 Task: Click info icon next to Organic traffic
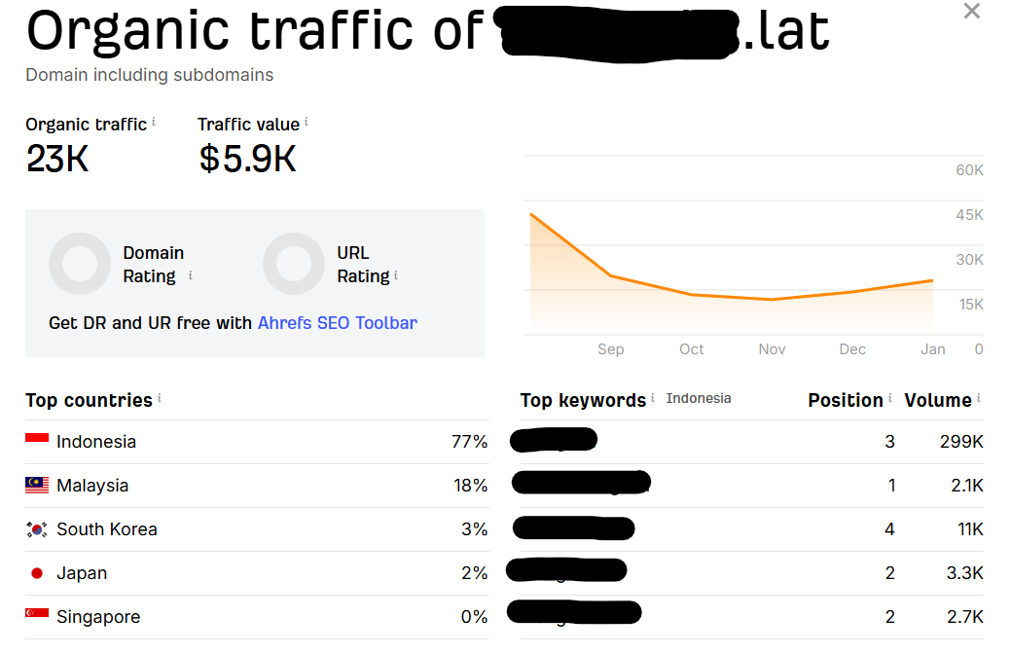click(154, 123)
